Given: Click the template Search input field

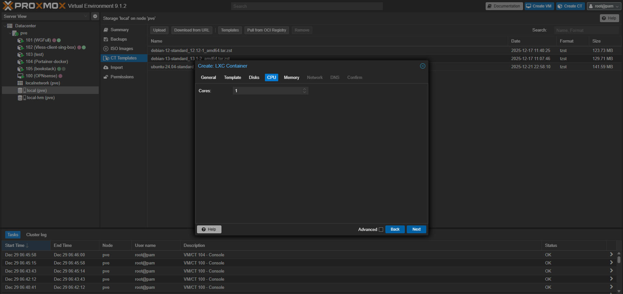Looking at the screenshot, I should [x=586, y=30].
